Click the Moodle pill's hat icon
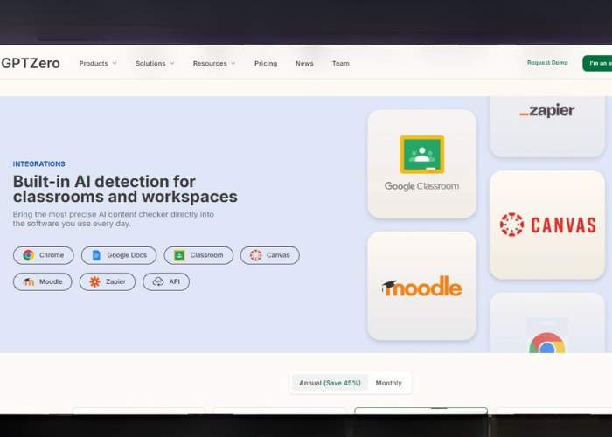 tap(29, 281)
